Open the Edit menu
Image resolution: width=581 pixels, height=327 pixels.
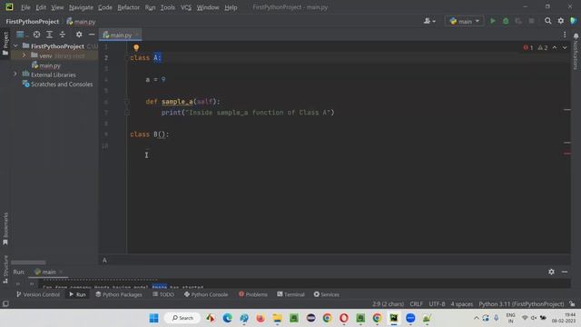pyautogui.click(x=41, y=7)
